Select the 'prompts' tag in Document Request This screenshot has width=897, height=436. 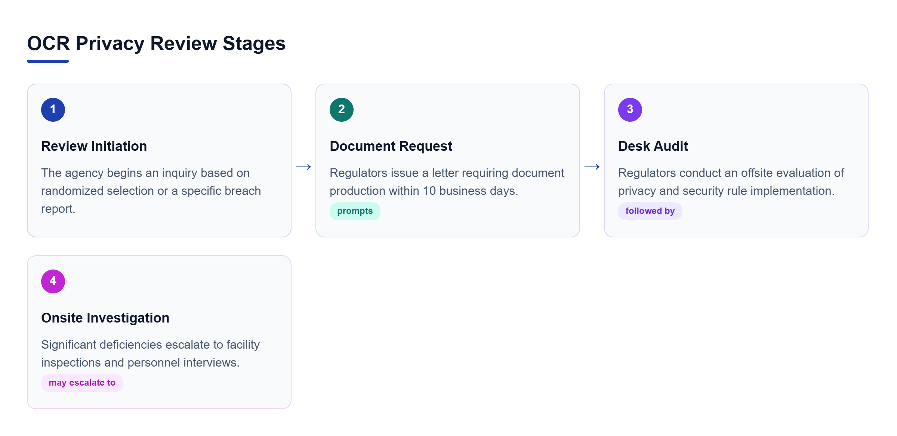click(x=355, y=211)
